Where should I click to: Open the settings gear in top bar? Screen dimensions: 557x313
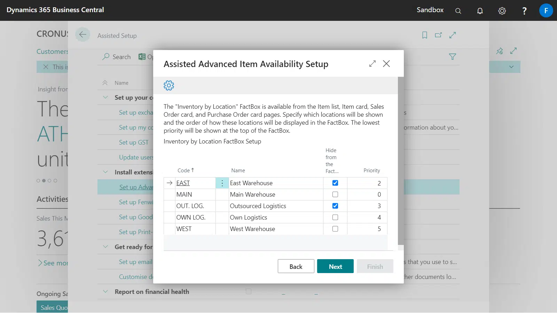502,11
